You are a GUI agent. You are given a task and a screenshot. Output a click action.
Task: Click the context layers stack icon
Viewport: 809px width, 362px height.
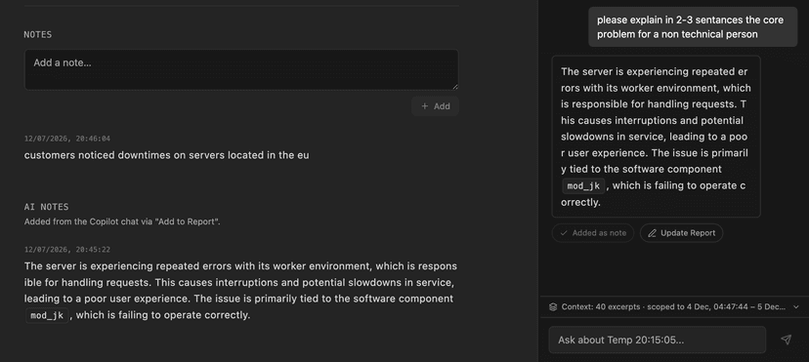coord(553,307)
